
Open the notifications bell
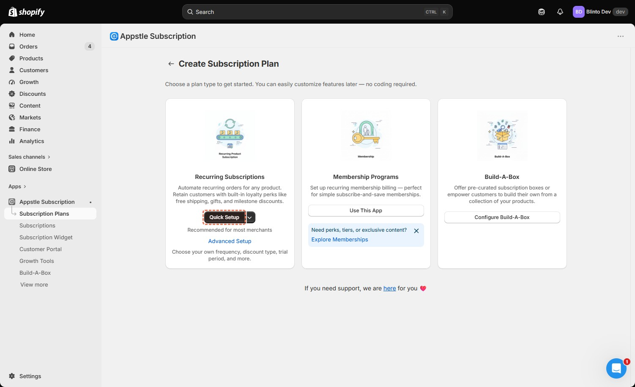coord(560,12)
